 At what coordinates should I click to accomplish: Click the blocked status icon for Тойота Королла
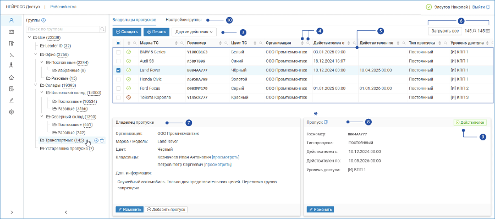click(129, 97)
